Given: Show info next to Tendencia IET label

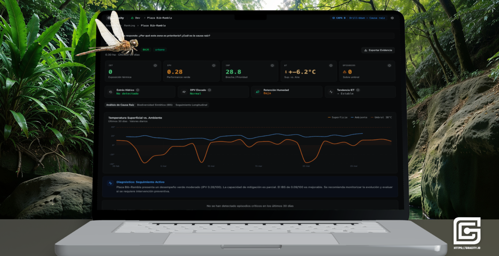Looking at the screenshot, I should (x=358, y=90).
